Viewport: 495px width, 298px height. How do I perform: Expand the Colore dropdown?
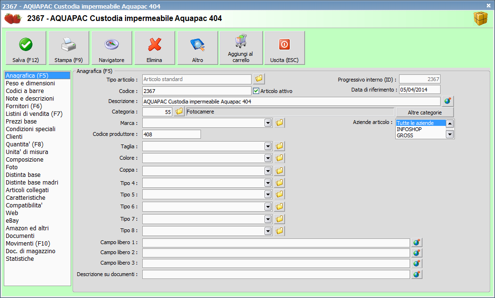click(x=268, y=158)
